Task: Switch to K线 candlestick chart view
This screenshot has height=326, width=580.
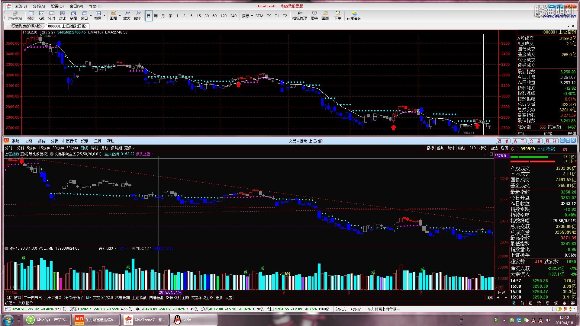Action: [x=41, y=15]
